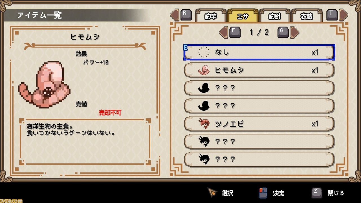Click the empty-slot icon beside なし
The width and height of the screenshot is (361, 203).
[204, 52]
